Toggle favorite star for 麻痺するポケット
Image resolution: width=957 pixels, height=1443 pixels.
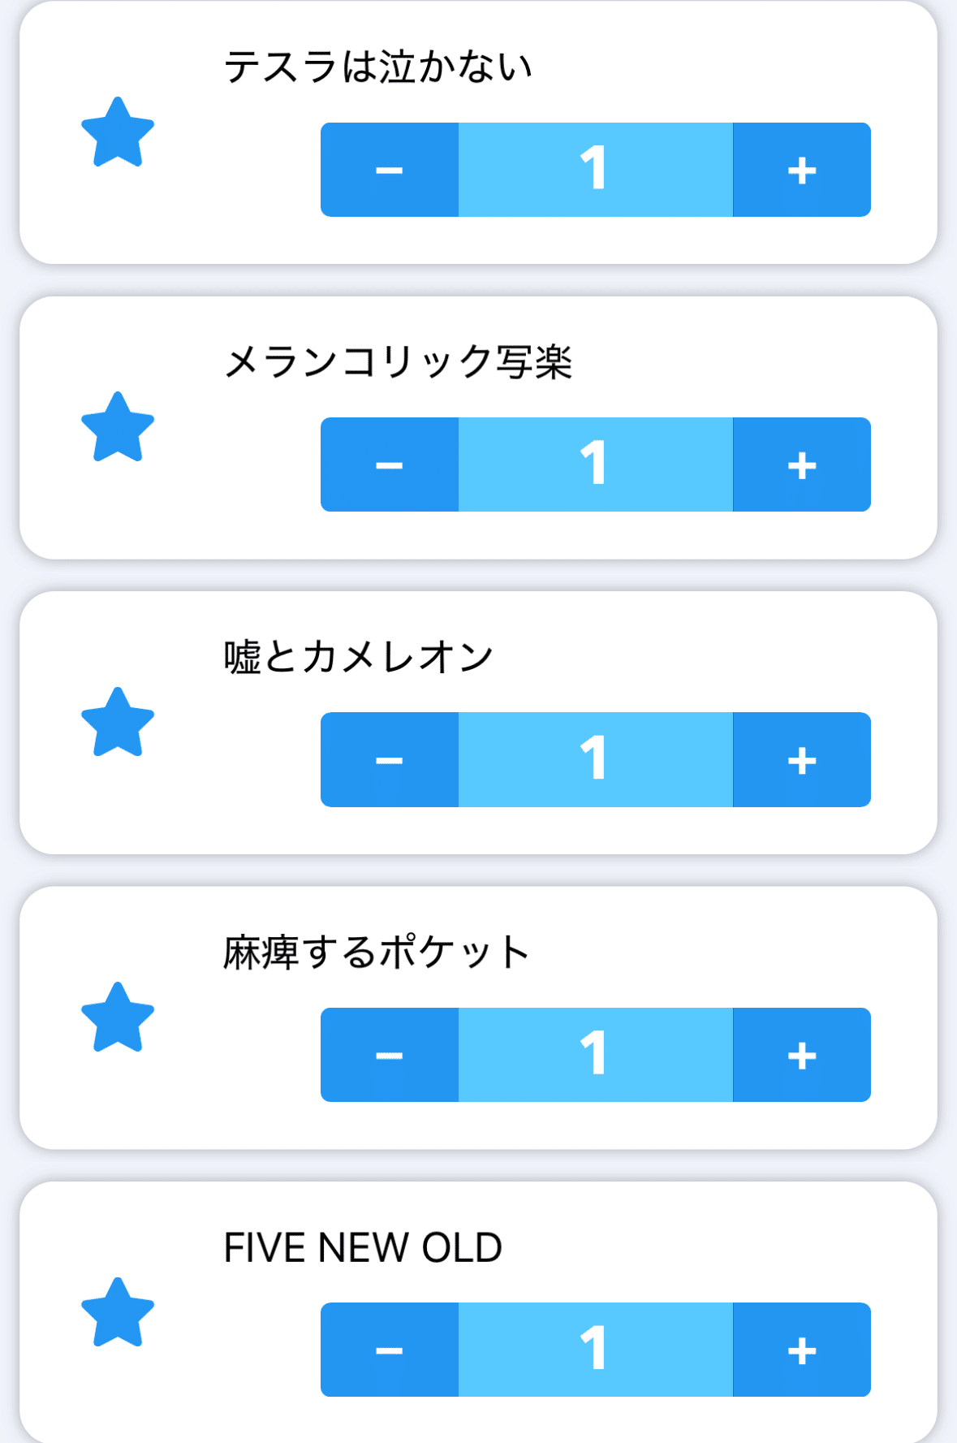tap(118, 1017)
